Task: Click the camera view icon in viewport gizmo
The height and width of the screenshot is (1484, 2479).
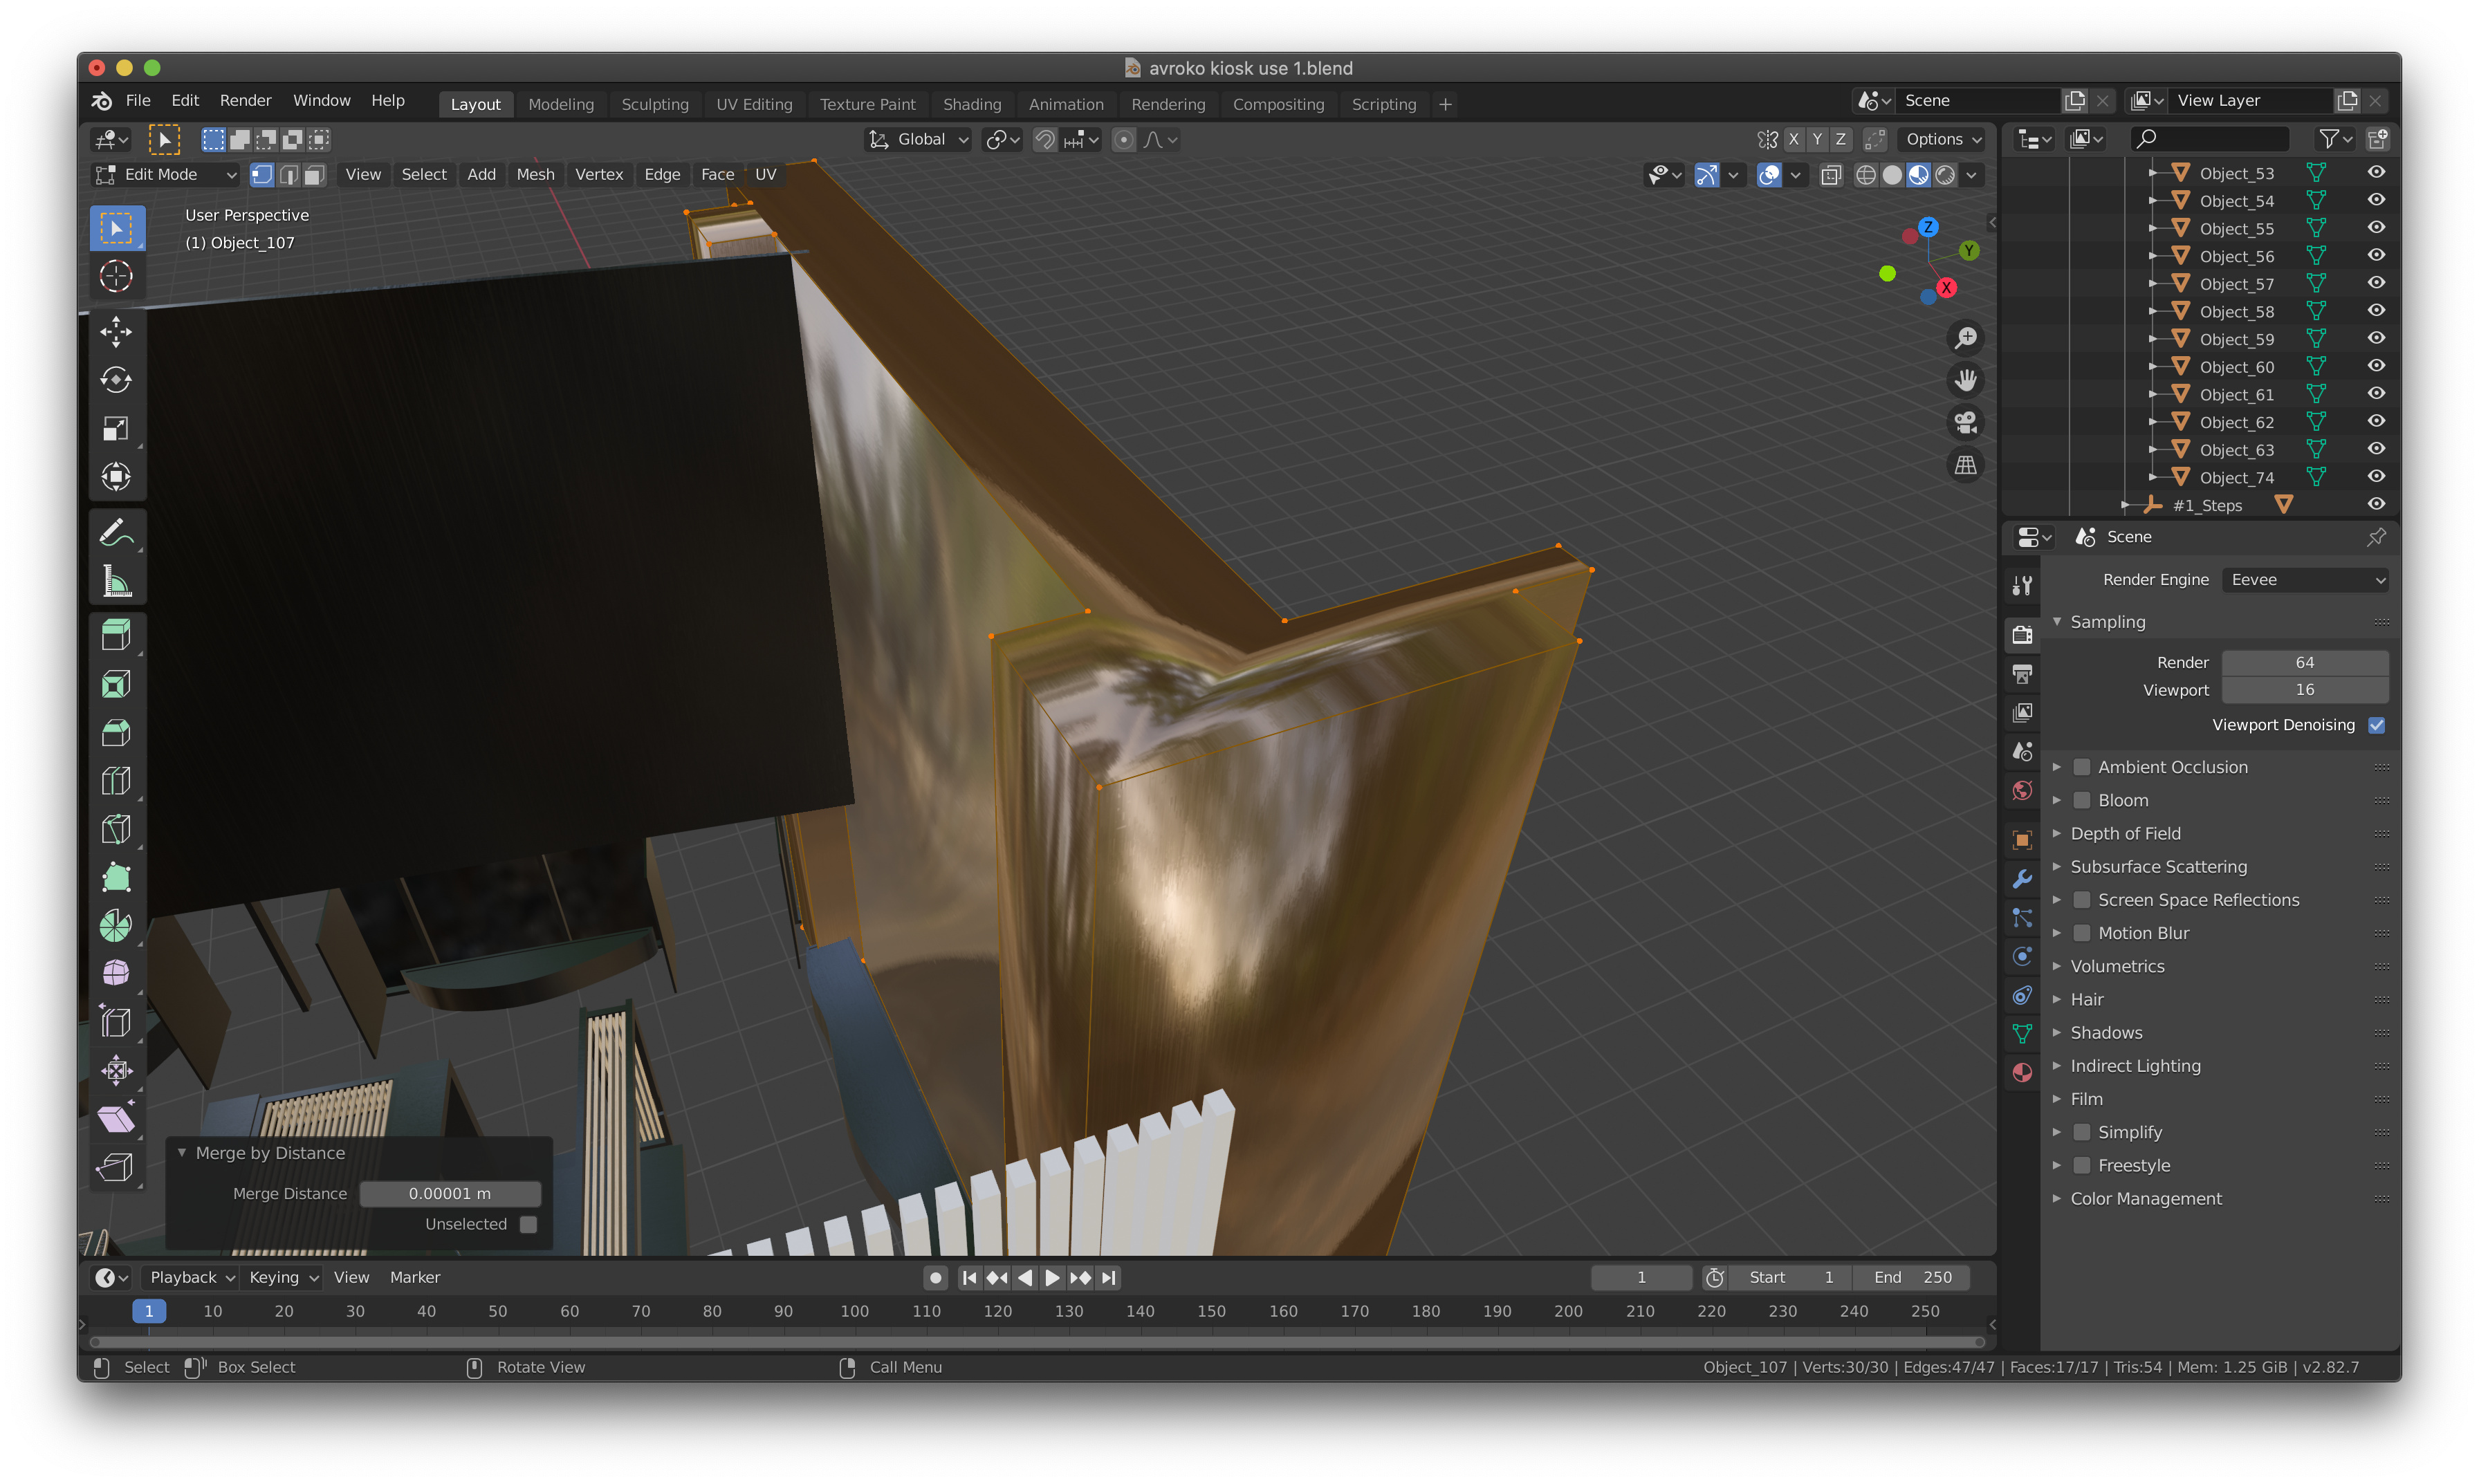Action: point(1964,423)
